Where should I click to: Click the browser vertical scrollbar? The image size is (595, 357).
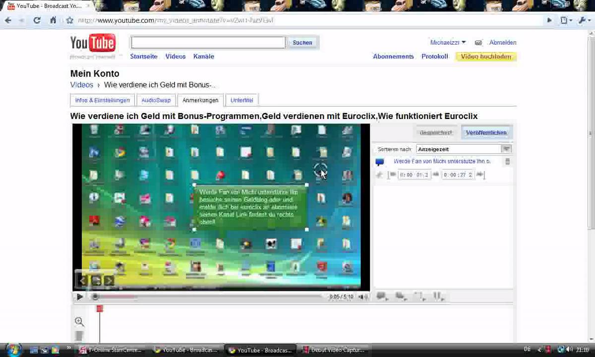click(591, 134)
